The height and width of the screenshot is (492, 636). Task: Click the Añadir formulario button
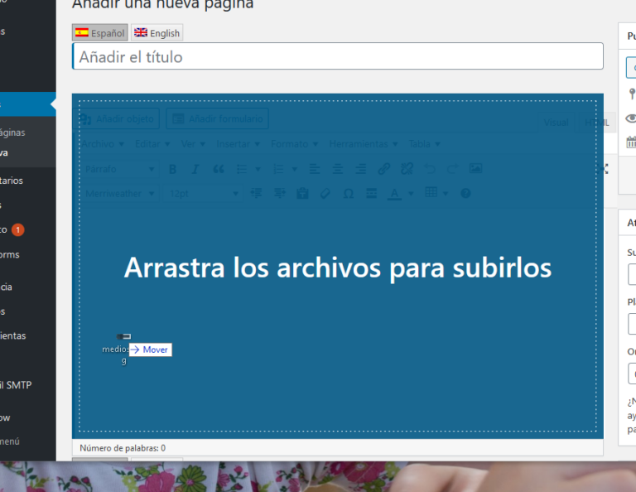coord(218,119)
